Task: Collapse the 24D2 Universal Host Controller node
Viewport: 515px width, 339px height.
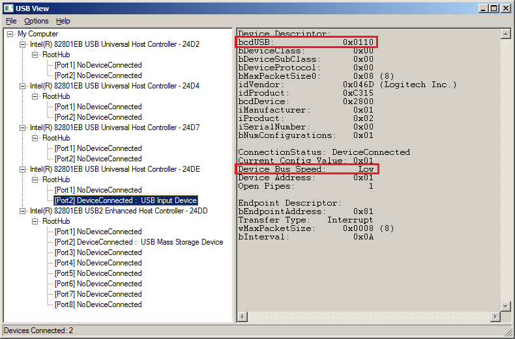Action: [x=23, y=44]
